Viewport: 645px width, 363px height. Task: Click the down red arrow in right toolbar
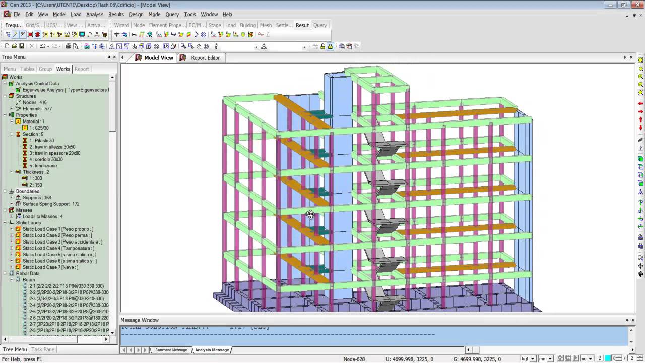pos(640,128)
